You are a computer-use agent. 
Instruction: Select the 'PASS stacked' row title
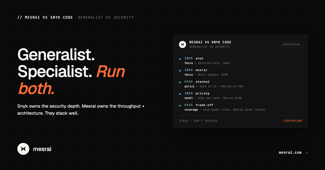point(197,82)
